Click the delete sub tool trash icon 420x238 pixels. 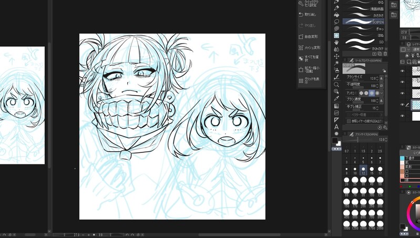(x=385, y=54)
